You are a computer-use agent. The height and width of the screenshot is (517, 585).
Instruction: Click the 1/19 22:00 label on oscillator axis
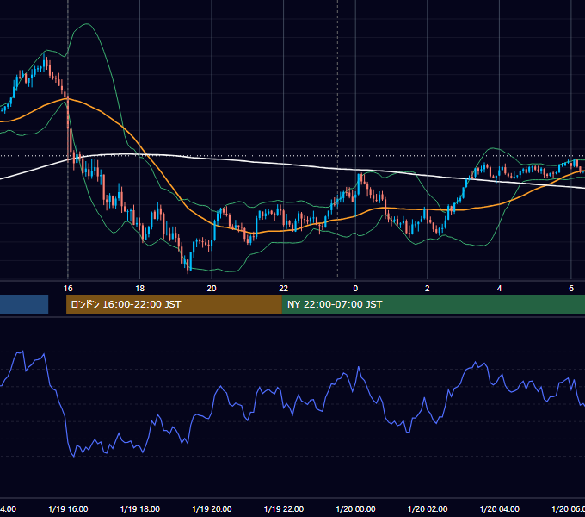284,508
